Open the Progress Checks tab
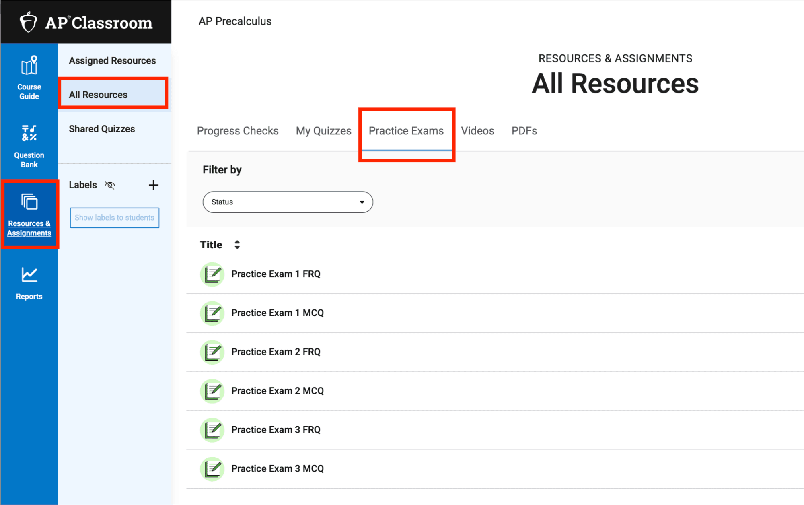The width and height of the screenshot is (804, 505). pos(237,130)
